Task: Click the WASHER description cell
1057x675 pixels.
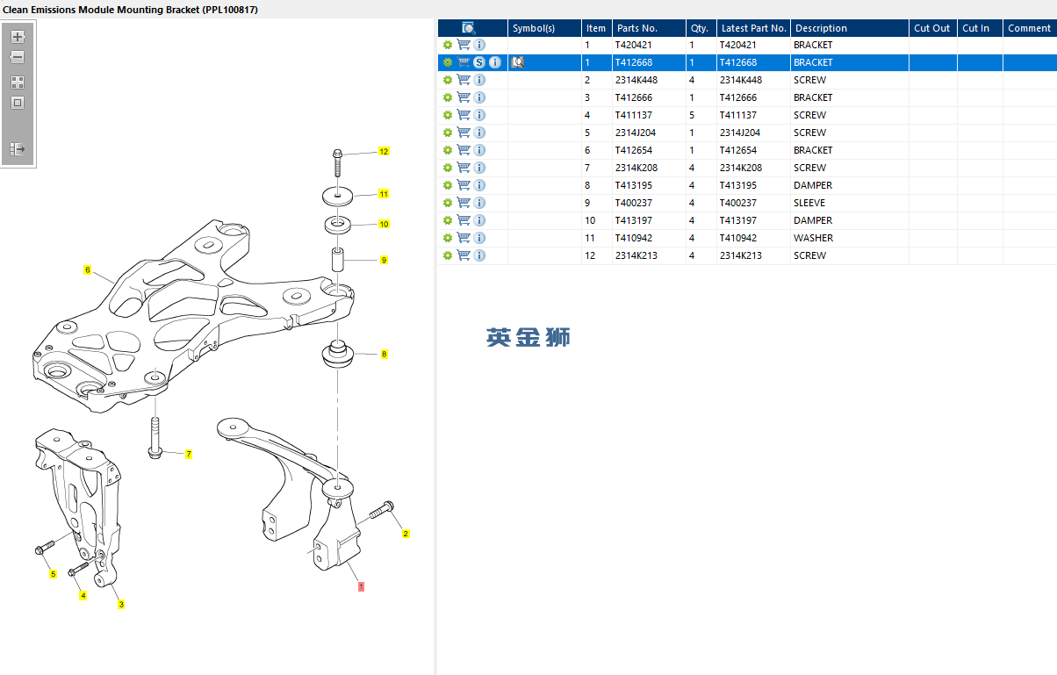Action: (x=850, y=238)
